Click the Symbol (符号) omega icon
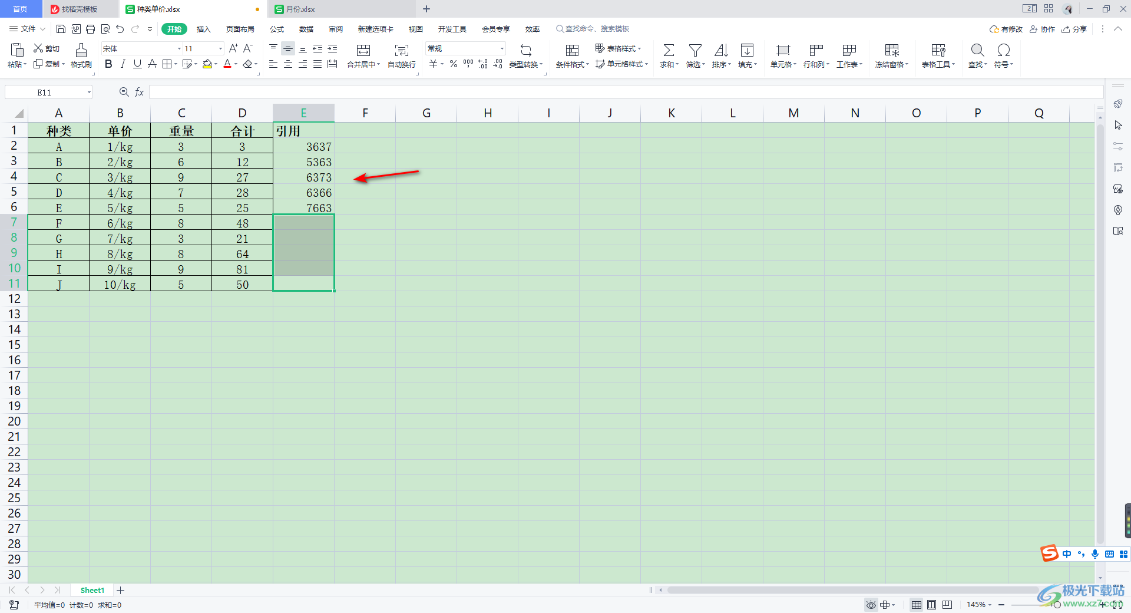This screenshot has height=613, width=1131. coord(1004,50)
